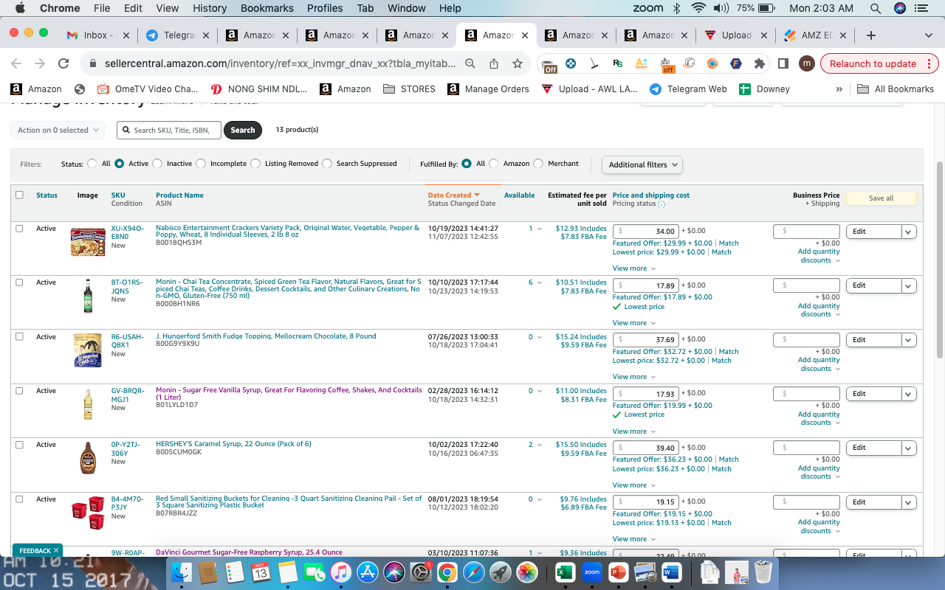Open Edit dropdown arrow for Nabisco row
945x590 pixels.
point(909,232)
